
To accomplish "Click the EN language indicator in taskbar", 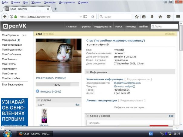I will [x=151, y=134].
